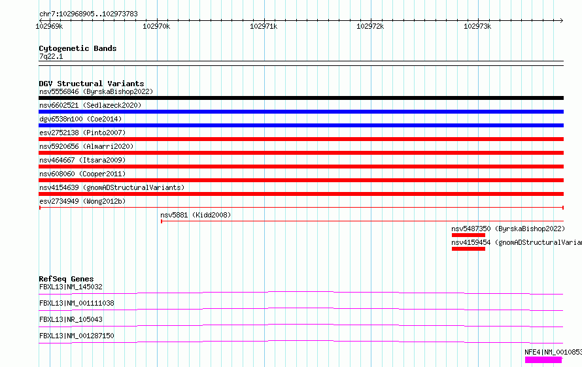Image resolution: width=582 pixels, height=367 pixels.
Task: Select the FBXL13|NM_001287150 intron line
Action: tap(301, 342)
